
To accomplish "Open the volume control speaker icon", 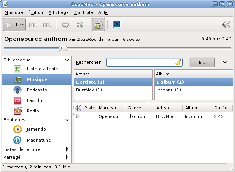I will [x=226, y=25].
